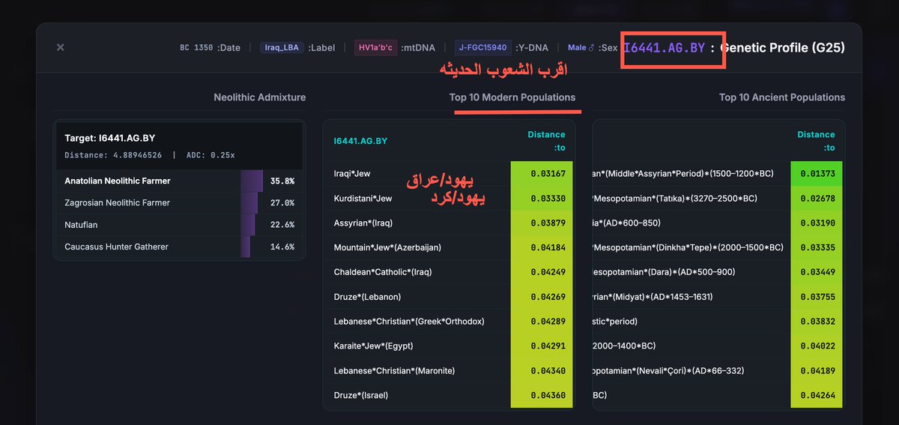899x425 pixels.
Task: Click the Male sex indicator
Action: pos(581,47)
